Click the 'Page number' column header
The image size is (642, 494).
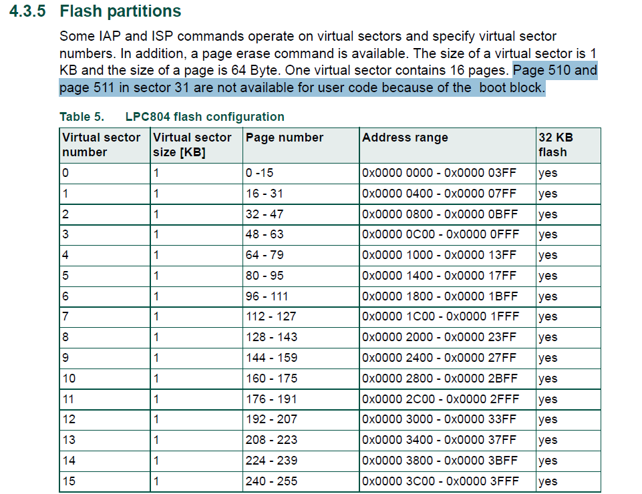[x=301, y=145]
